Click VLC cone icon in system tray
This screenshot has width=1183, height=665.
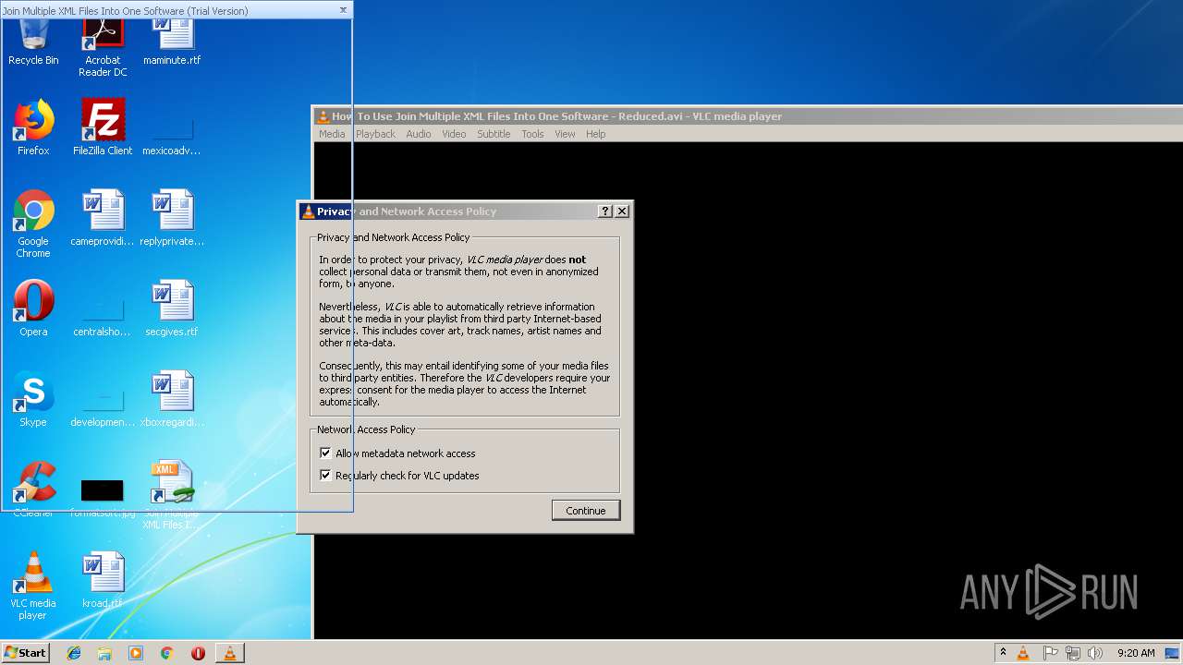pos(1023,653)
